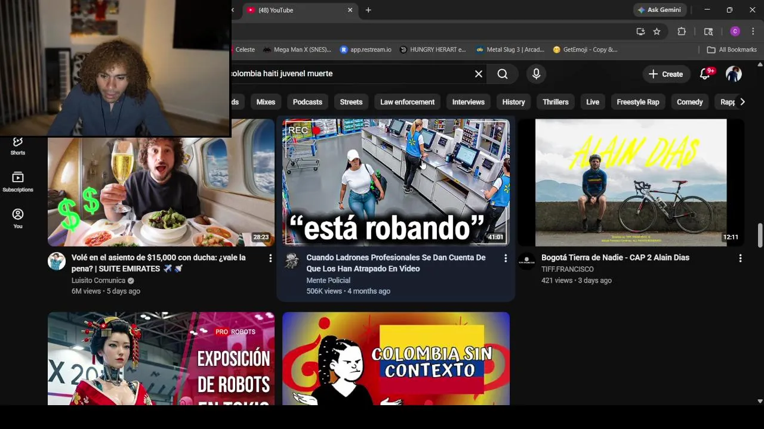The width and height of the screenshot is (764, 429).
Task: Open title "Volé en el asiento de $15,000"
Action: (158, 263)
